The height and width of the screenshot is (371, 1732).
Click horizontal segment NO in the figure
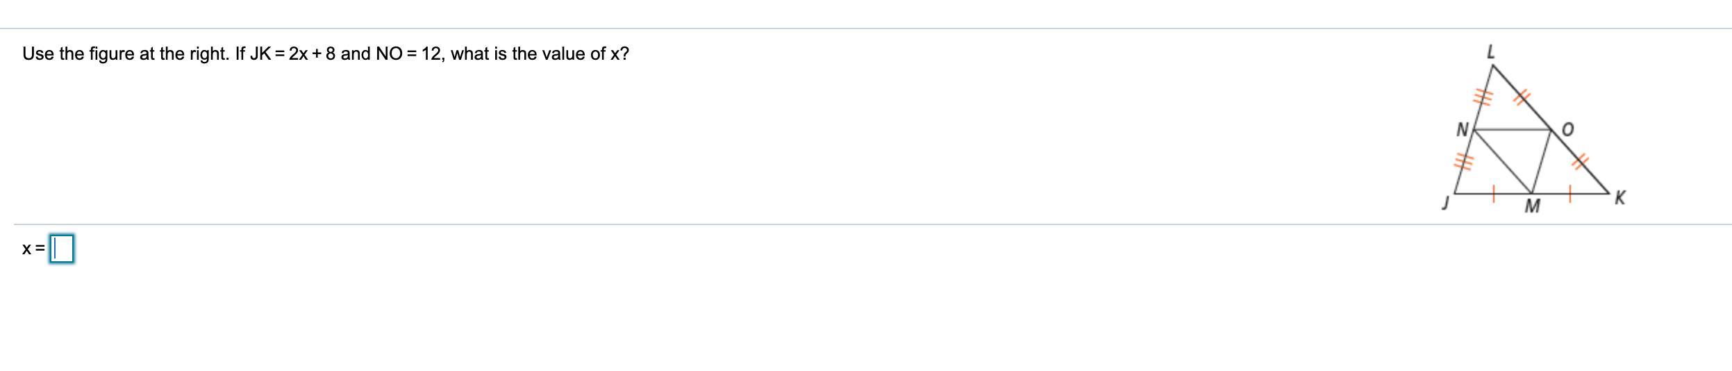pyautogui.click(x=1512, y=129)
